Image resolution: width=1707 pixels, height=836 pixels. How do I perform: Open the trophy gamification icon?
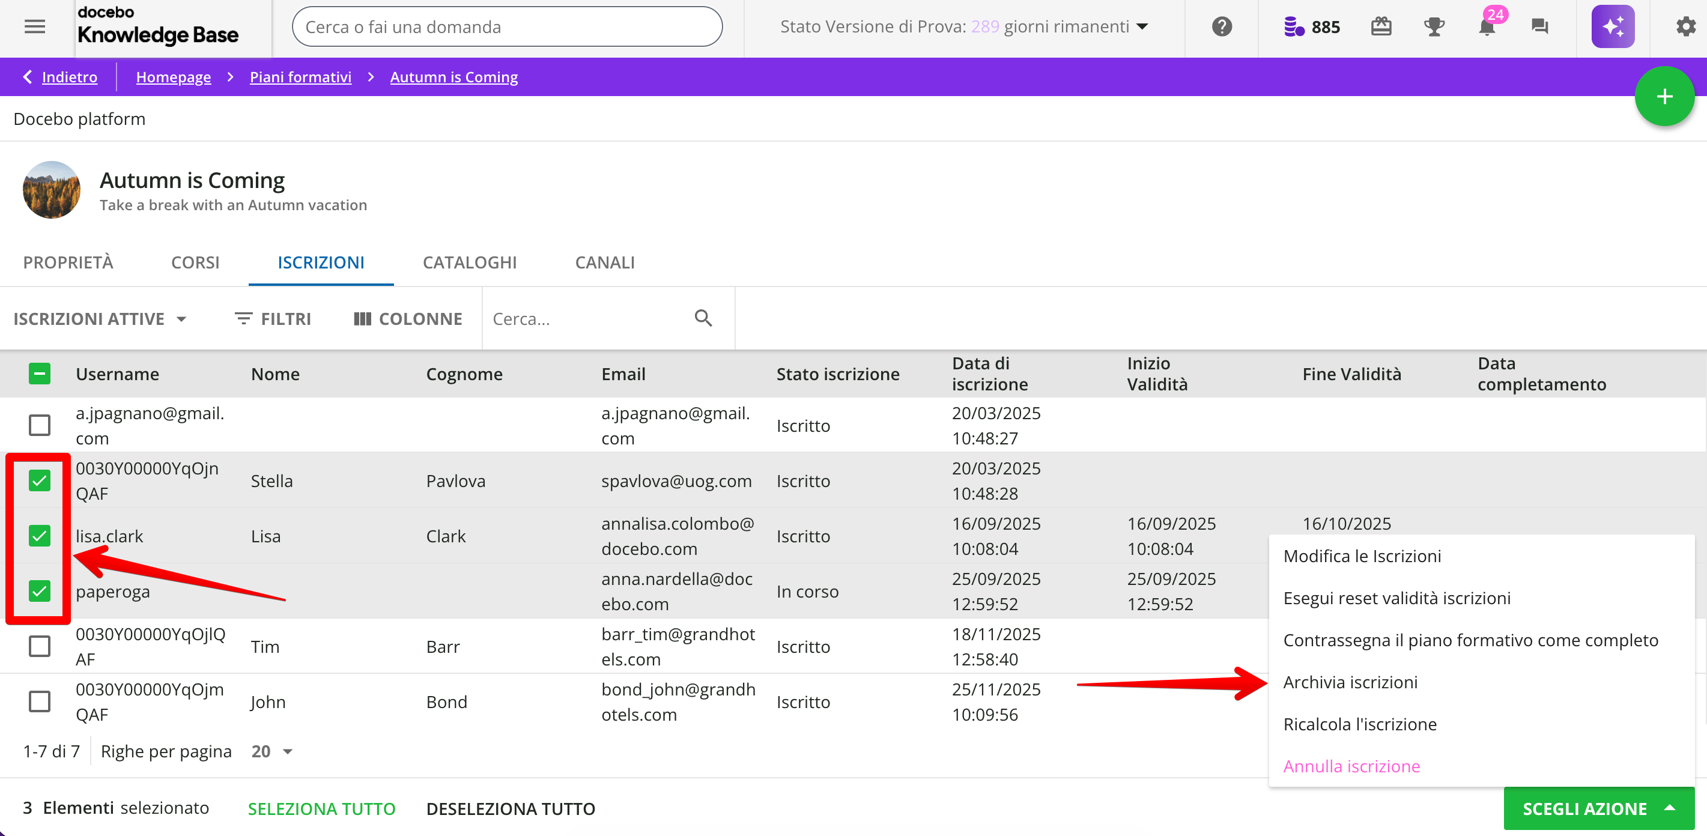1434,26
